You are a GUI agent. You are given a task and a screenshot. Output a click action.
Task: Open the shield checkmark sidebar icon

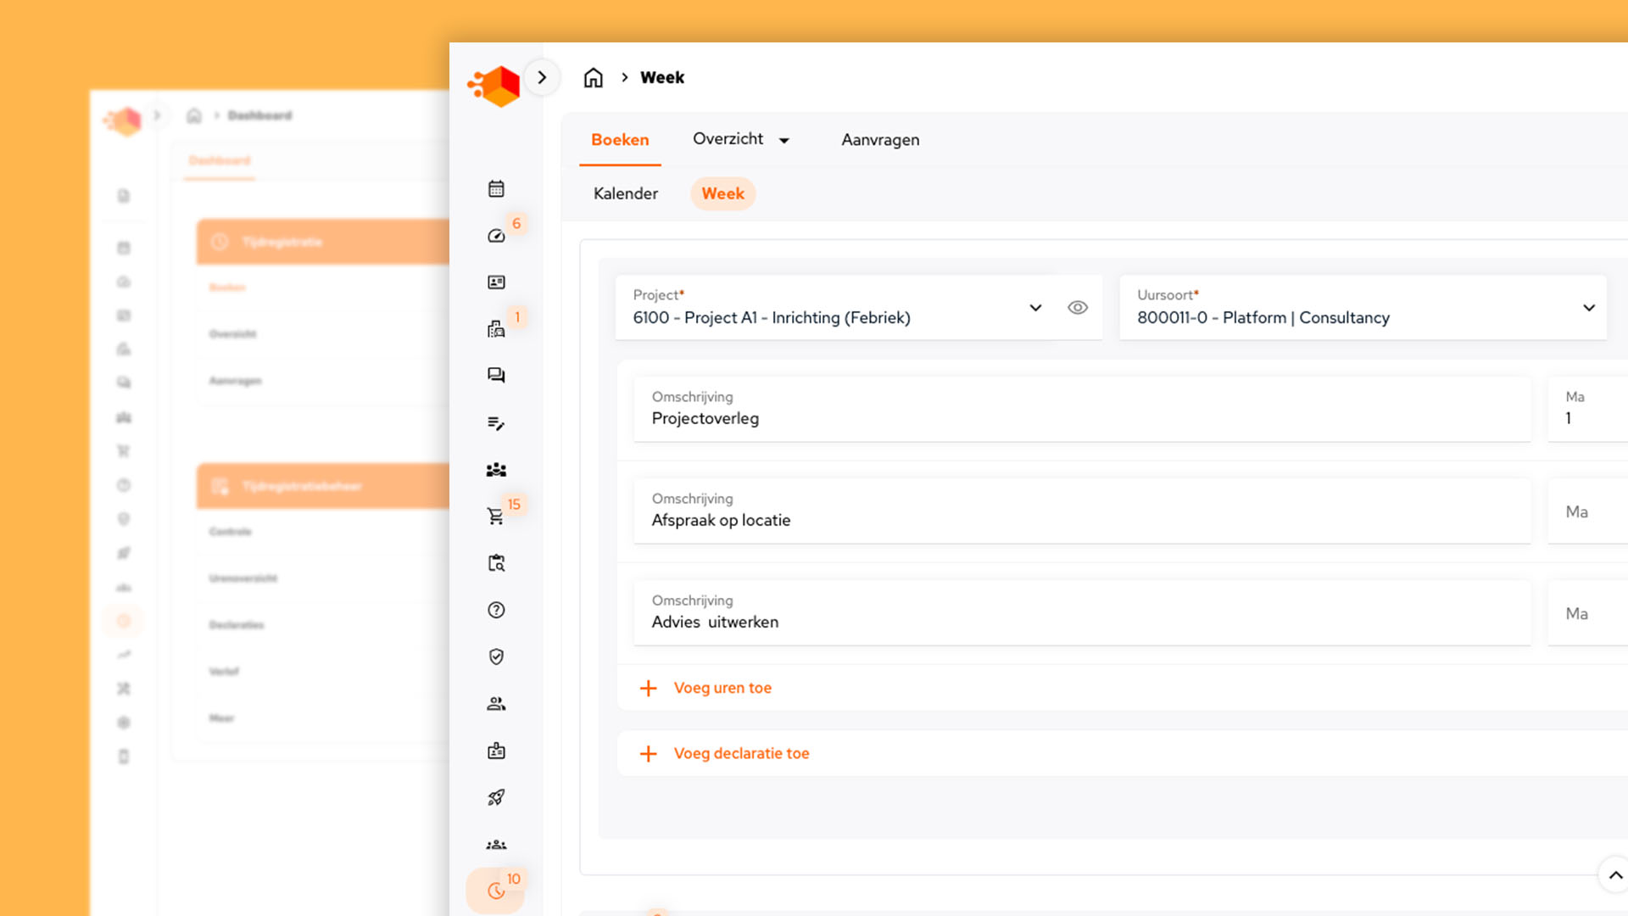click(496, 656)
